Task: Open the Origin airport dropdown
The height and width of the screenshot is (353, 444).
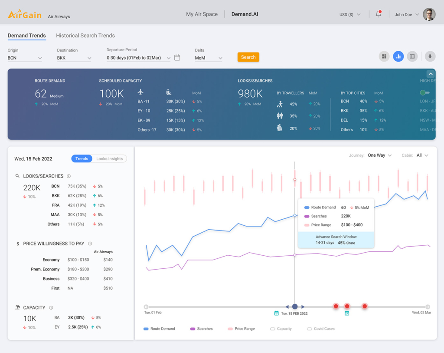Action: click(25, 57)
